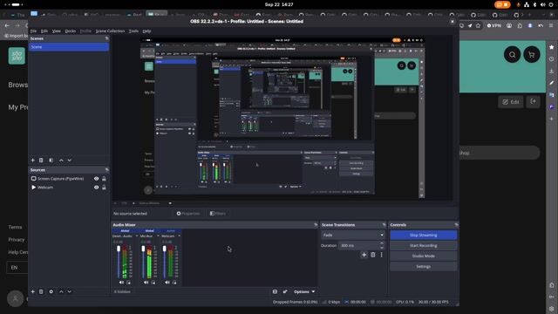Click the Start Recording button

coord(423,246)
